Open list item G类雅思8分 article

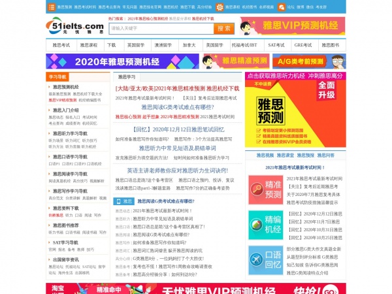(169, 259)
